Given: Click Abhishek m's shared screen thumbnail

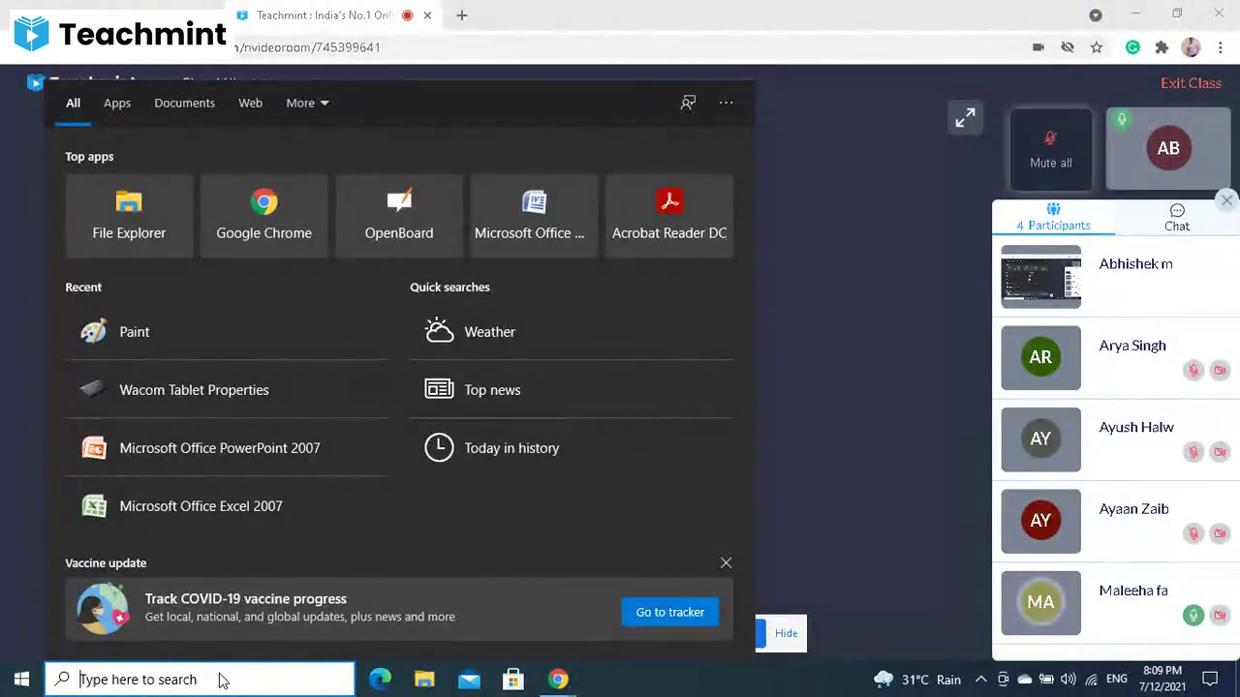Looking at the screenshot, I should [1040, 277].
